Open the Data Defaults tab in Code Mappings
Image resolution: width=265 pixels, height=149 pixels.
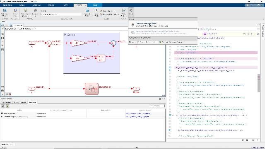(7, 102)
